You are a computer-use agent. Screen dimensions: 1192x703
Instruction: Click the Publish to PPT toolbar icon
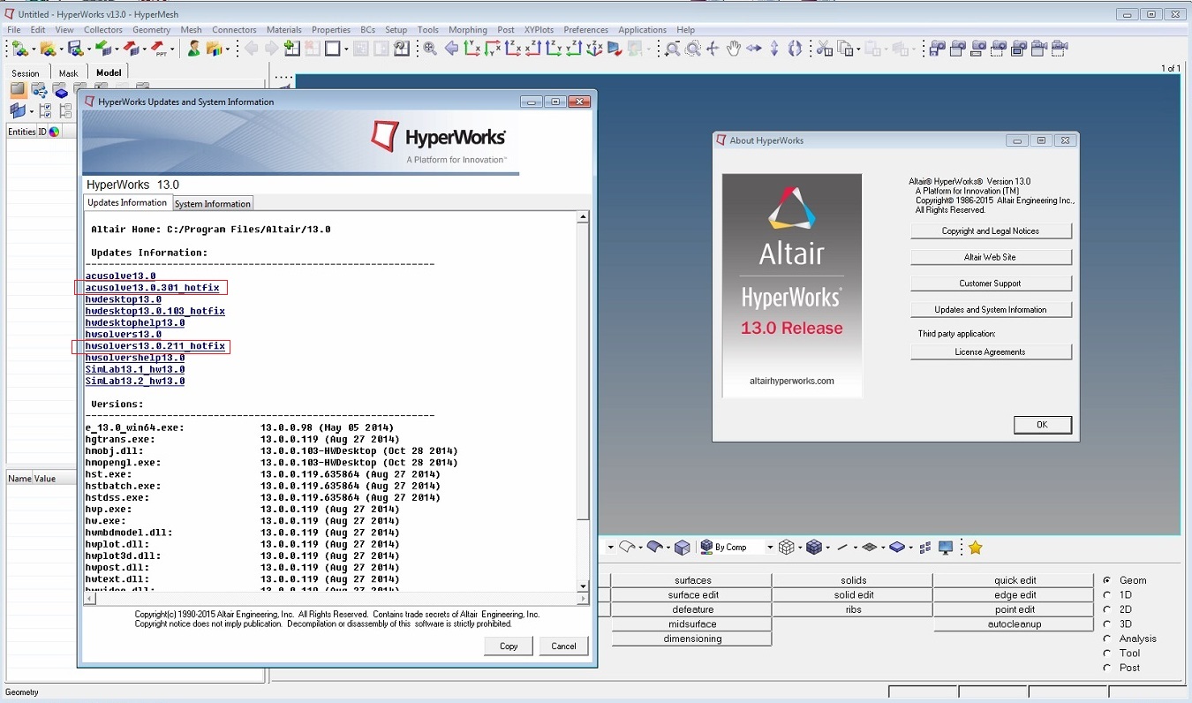pos(158,48)
